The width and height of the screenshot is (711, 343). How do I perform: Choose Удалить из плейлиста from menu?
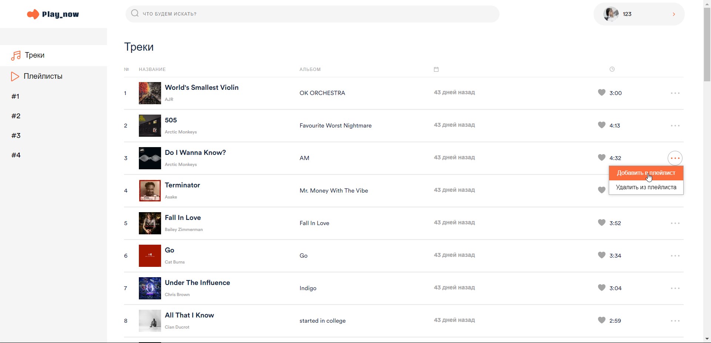pos(646,187)
